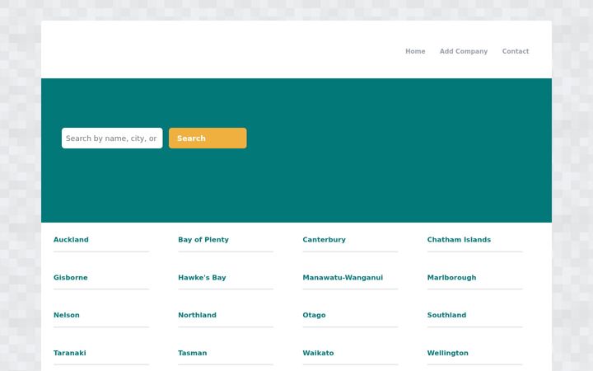Image resolution: width=593 pixels, height=371 pixels.
Task: Focus the search by name or city field
Action: click(x=112, y=139)
